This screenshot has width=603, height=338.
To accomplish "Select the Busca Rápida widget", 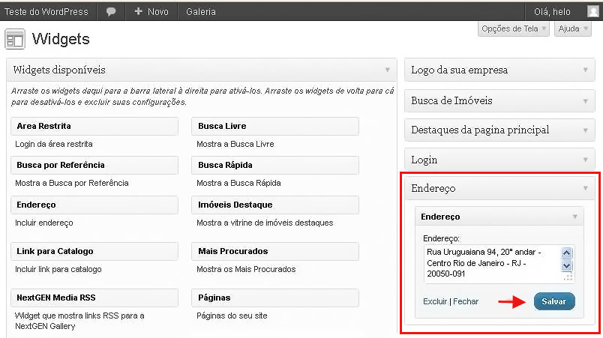I will coord(275,165).
